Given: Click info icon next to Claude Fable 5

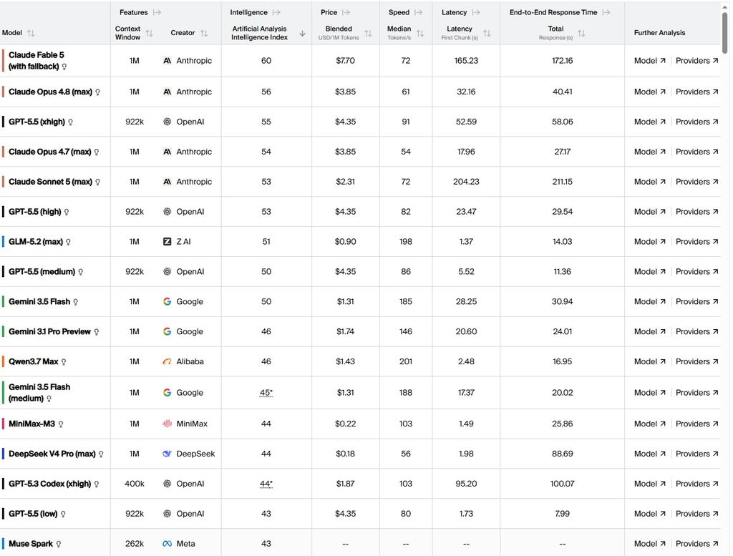Looking at the screenshot, I should point(64,67).
